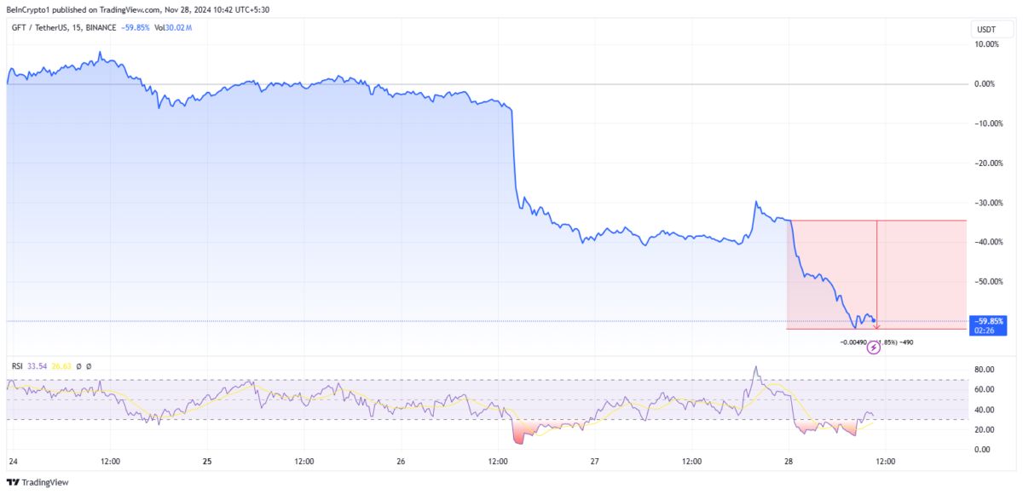
Task: Click the USDT currency label box
Action: point(985,29)
